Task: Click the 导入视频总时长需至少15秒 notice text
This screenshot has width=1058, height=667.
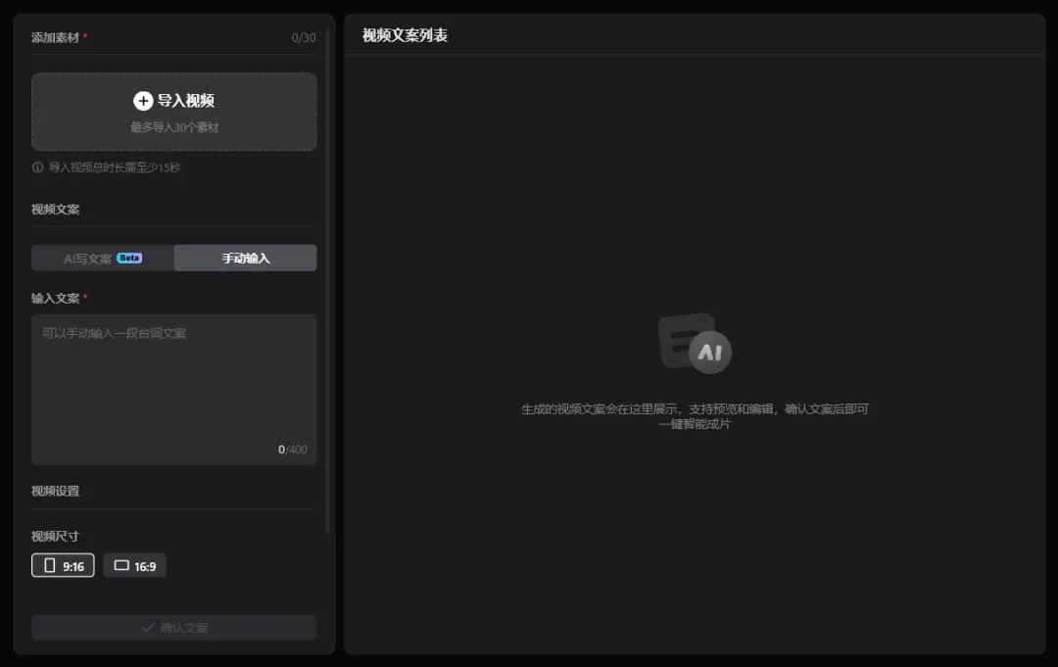Action: 115,167
